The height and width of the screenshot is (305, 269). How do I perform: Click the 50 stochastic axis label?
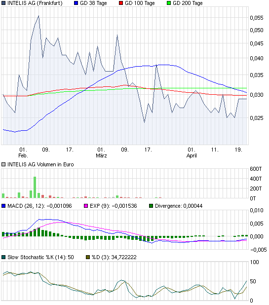253,281
